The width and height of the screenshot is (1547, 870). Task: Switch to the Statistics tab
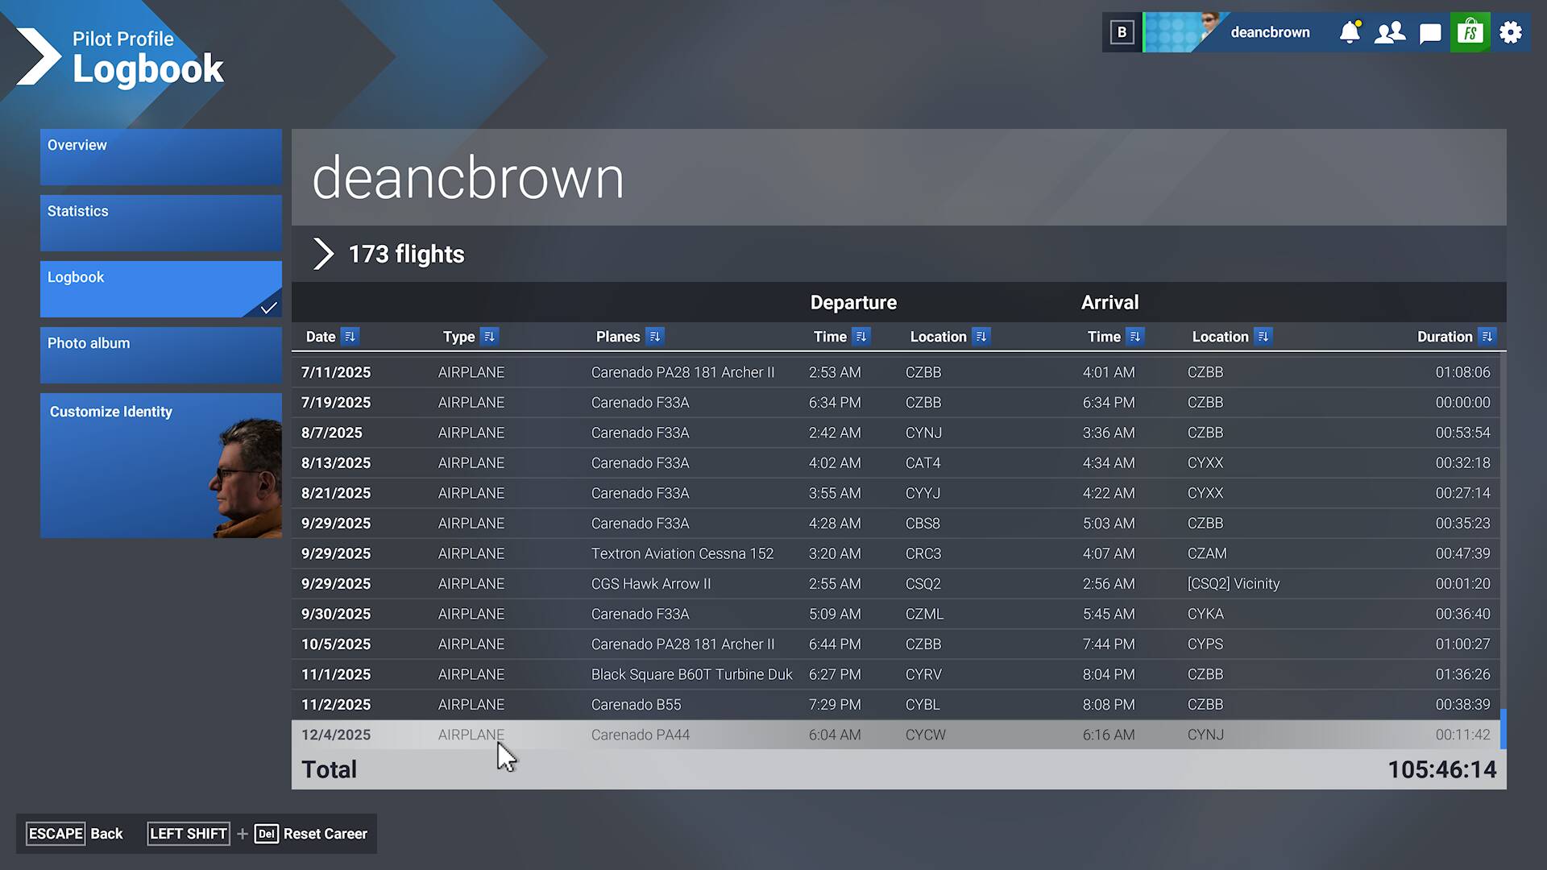pos(161,223)
